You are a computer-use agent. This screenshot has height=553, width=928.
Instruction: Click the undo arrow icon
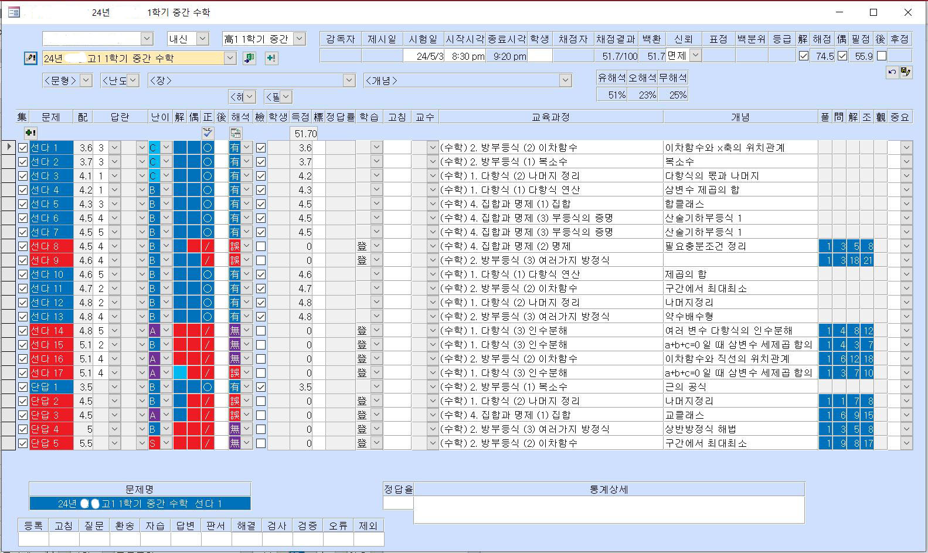coord(892,72)
